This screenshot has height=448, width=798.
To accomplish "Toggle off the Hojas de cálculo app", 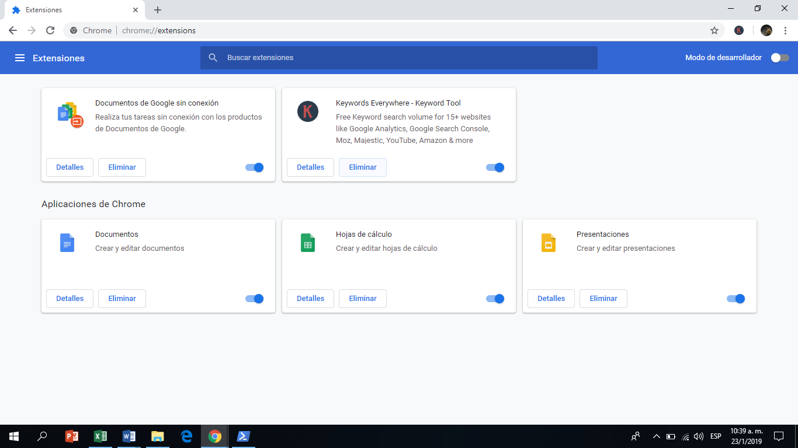I will (x=495, y=299).
